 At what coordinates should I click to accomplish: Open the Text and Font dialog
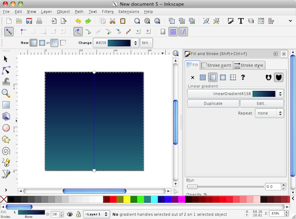pyautogui.click(x=241, y=21)
